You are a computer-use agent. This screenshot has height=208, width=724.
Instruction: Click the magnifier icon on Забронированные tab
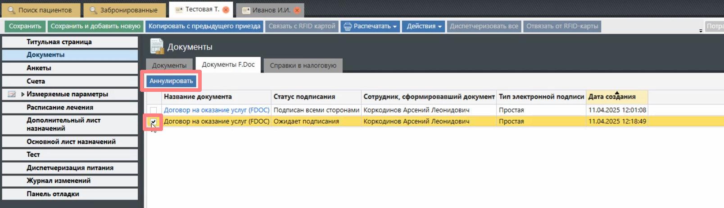(93, 10)
